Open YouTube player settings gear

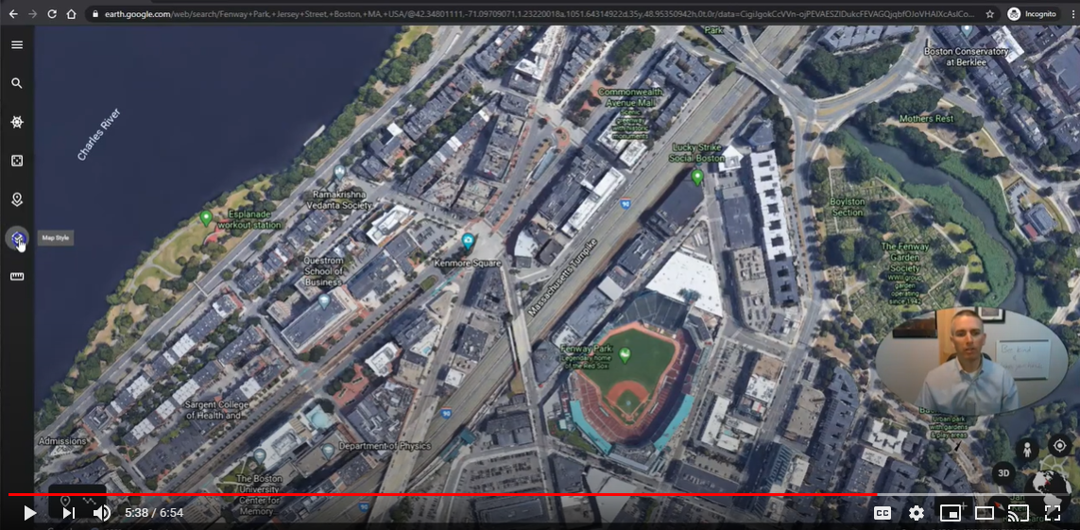coord(917,513)
